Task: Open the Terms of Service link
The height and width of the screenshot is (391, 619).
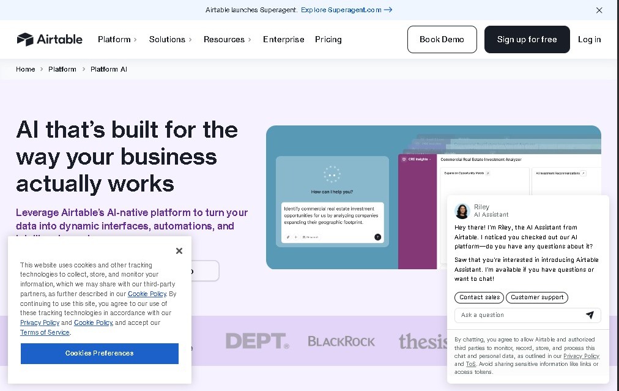Action: coord(45,332)
